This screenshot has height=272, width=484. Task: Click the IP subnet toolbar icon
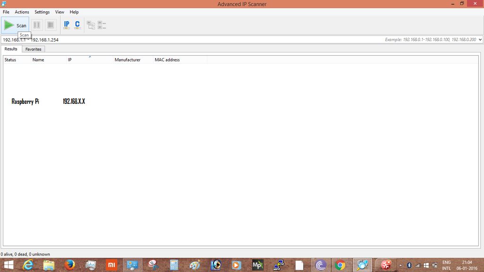pos(66,25)
